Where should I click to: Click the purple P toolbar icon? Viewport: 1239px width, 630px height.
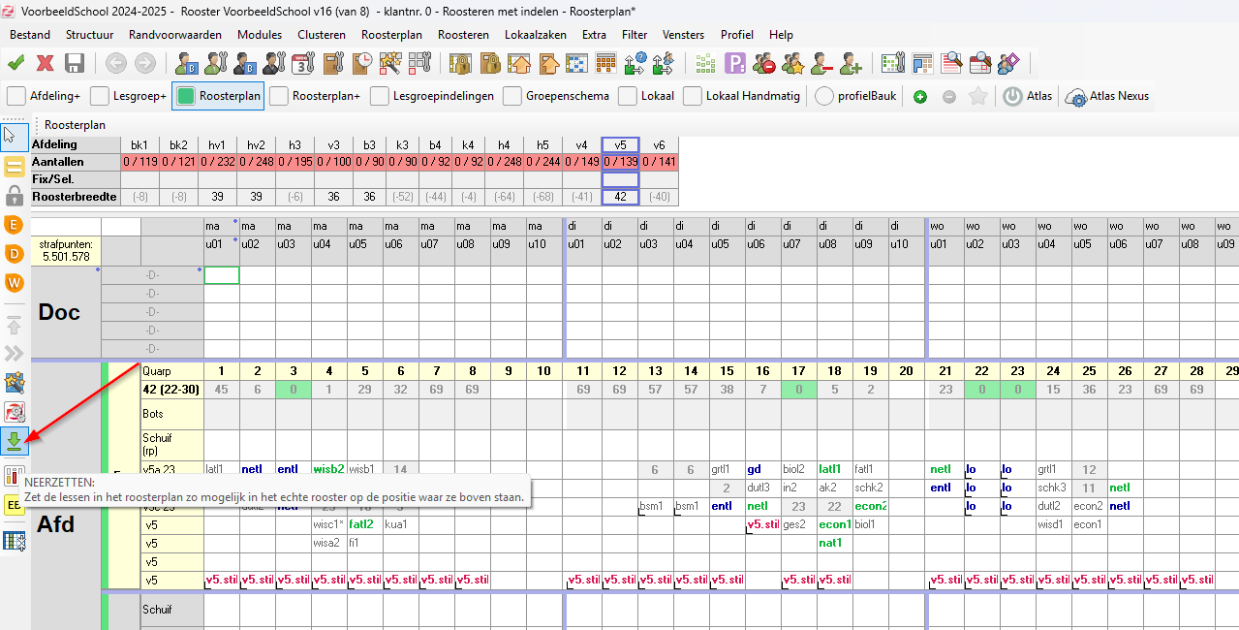[x=735, y=64]
